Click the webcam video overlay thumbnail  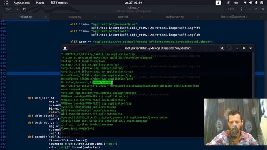(x=236, y=122)
